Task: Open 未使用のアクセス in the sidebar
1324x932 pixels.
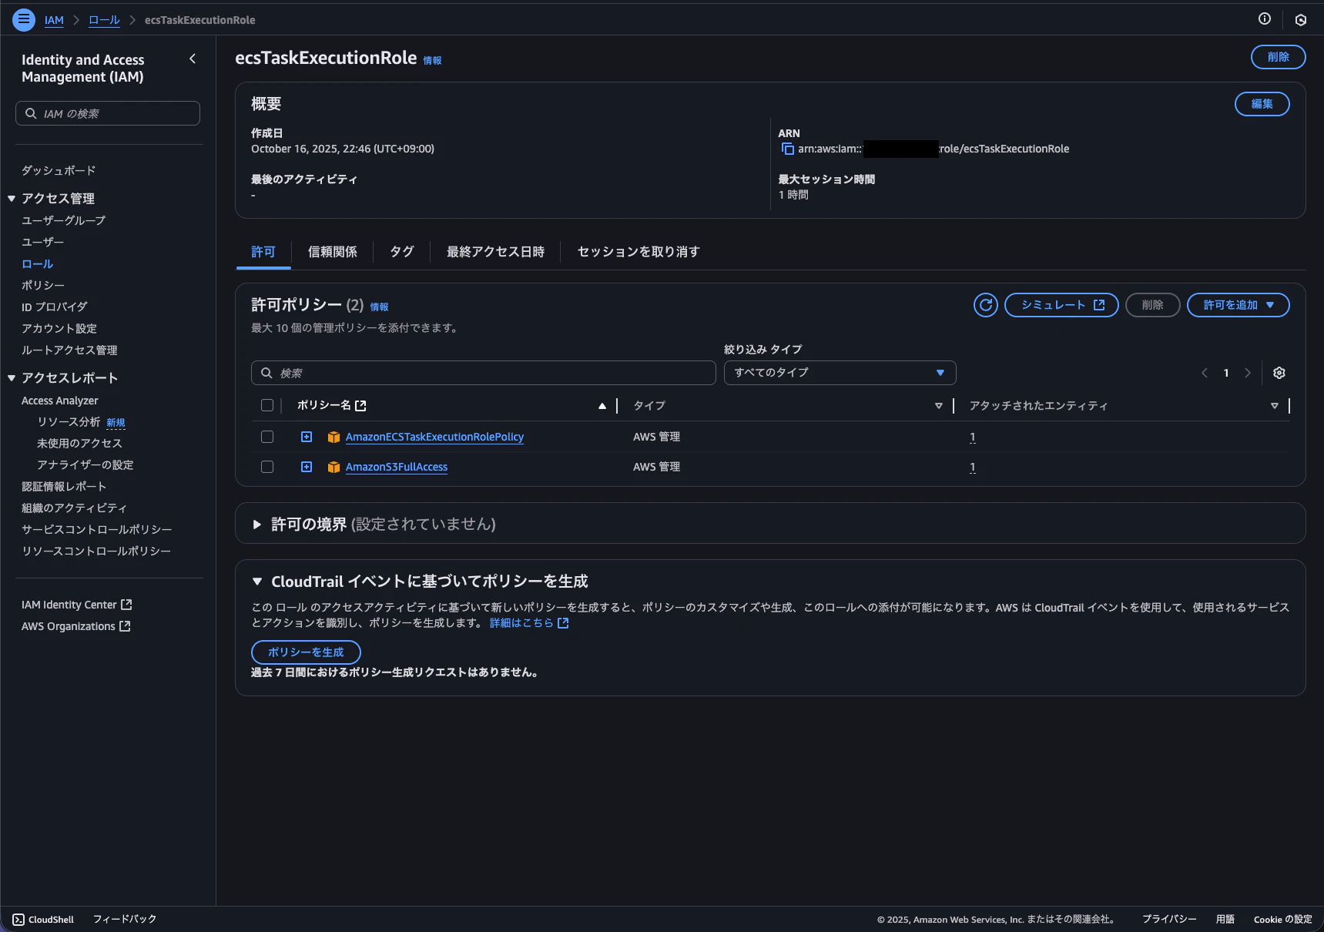Action: (x=79, y=444)
